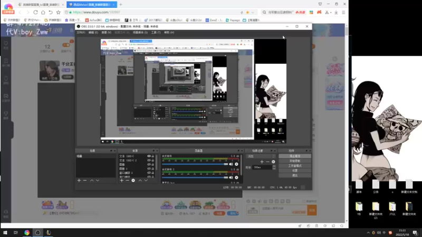Open the 淡出 transition dropdown
The width and height of the screenshot is (422, 237).
[261, 156]
